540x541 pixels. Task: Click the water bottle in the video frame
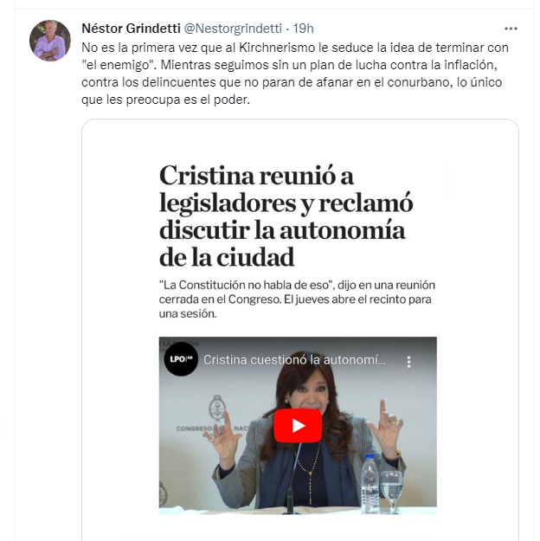pyautogui.click(x=370, y=483)
